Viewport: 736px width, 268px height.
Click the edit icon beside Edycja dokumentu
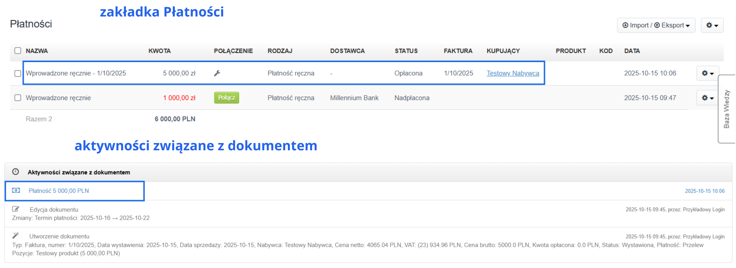[15, 209]
